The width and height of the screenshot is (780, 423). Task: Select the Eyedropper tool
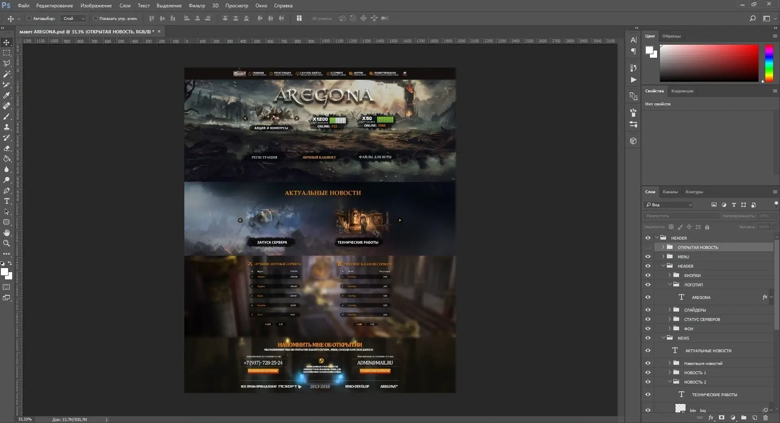tap(7, 95)
